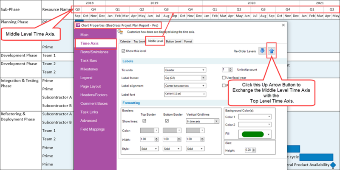The height and width of the screenshot is (170, 340).
Task: Click the time axis customize icon
Action: click(120, 32)
